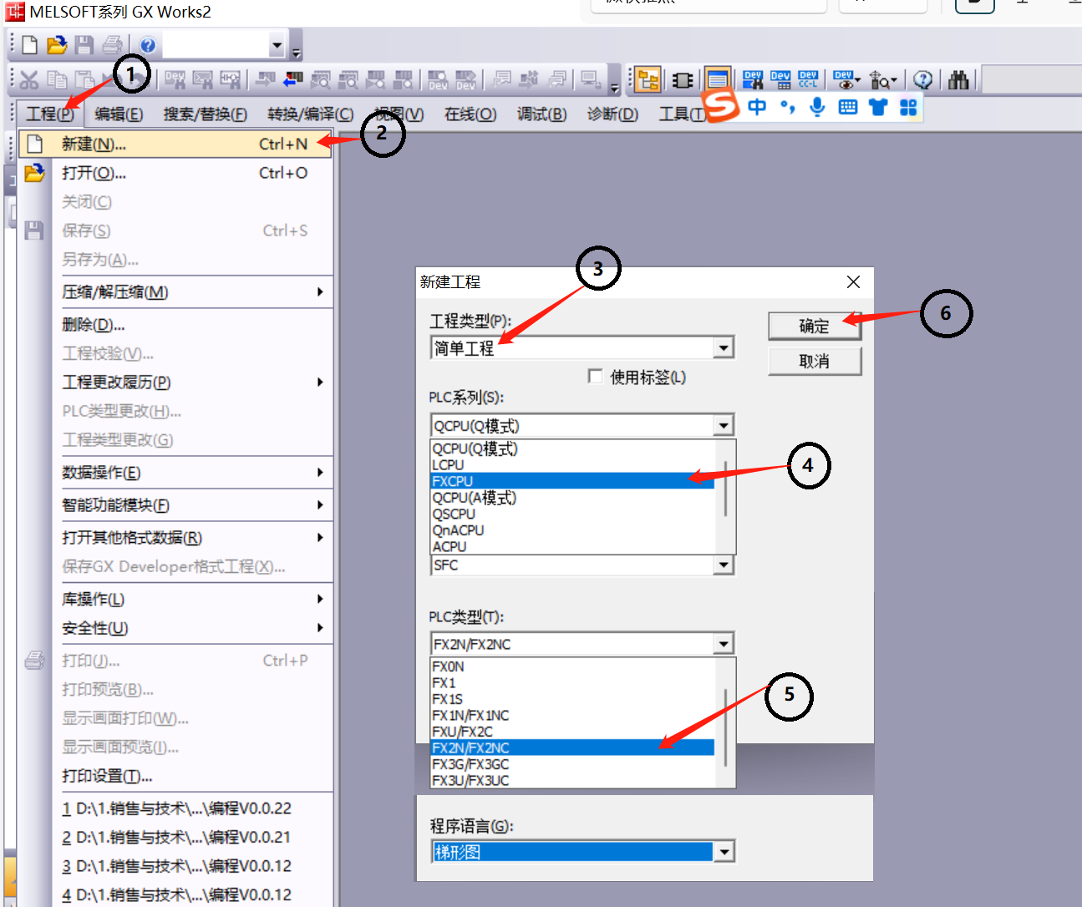The image size is (1082, 907).
Task: Click the black binoculars find icon
Action: point(958,80)
